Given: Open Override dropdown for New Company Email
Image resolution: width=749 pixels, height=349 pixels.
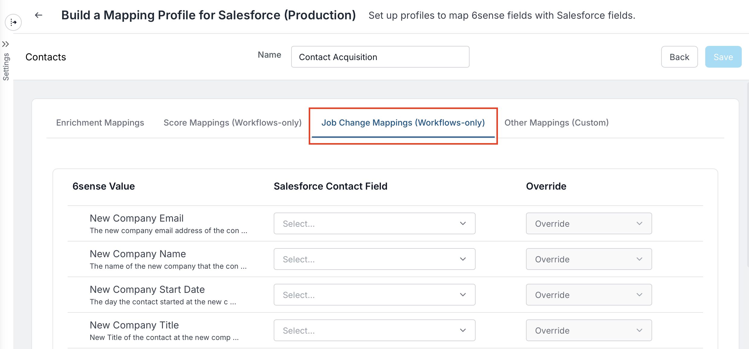Looking at the screenshot, I should (x=589, y=223).
